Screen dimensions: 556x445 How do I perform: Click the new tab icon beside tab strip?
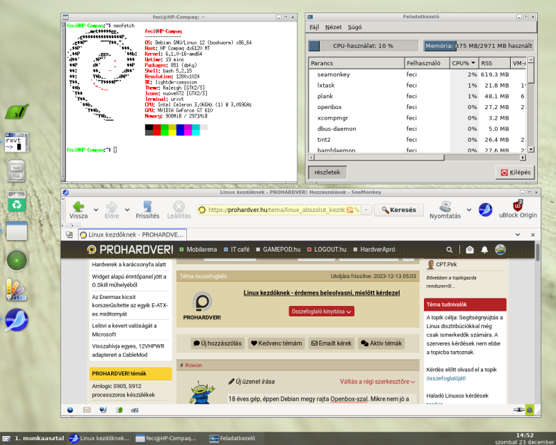(x=69, y=235)
